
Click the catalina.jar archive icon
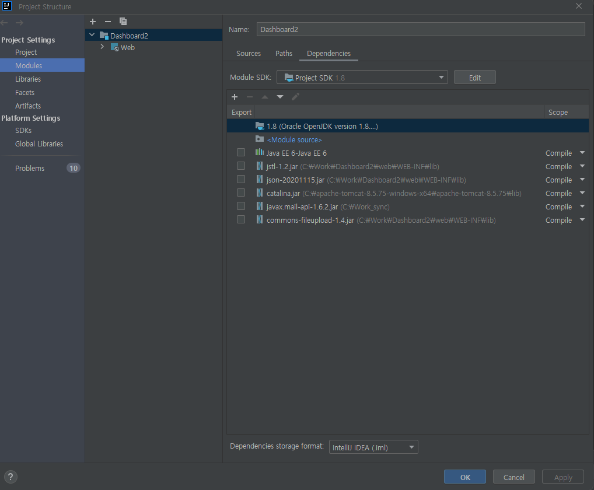260,192
